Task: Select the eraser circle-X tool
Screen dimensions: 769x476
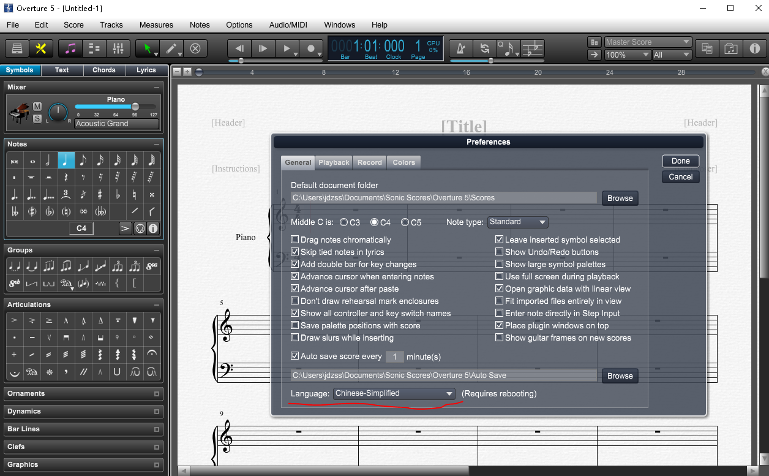Action: point(195,48)
